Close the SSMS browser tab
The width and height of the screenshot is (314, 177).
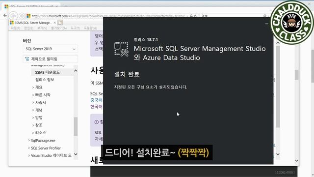54,23
